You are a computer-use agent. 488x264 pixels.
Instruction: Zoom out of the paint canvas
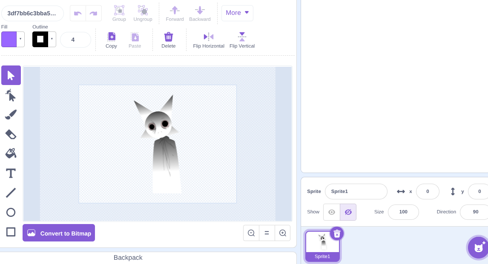click(x=251, y=233)
